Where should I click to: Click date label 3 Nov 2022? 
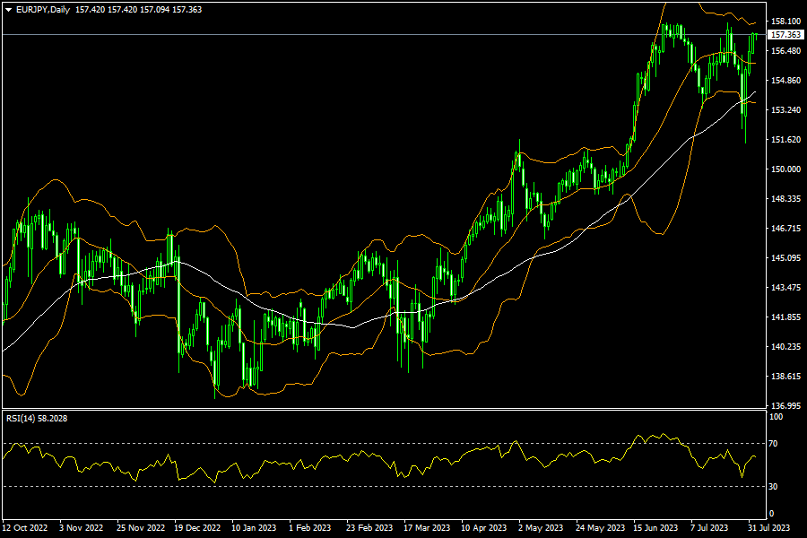click(x=81, y=528)
